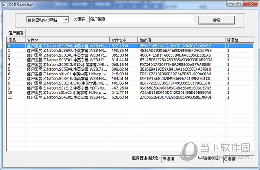The image size is (260, 170).
Task: Click sequence number 5 in 序号 column
Action: click(9, 69)
